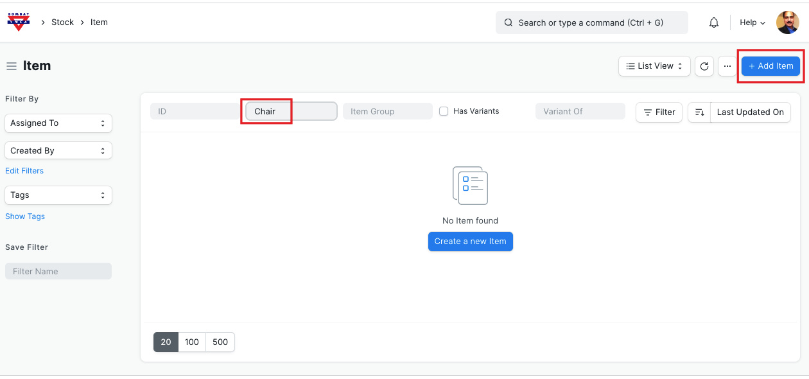Open the three-dot more options menu
The height and width of the screenshot is (379, 809).
727,66
